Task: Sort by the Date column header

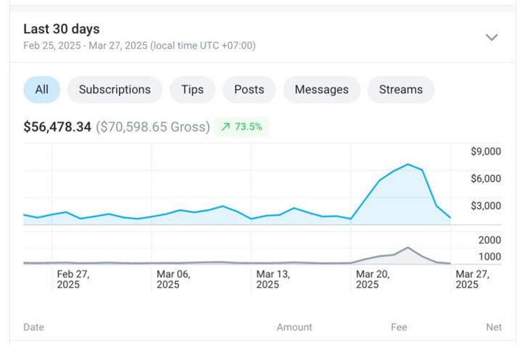Action: point(33,328)
